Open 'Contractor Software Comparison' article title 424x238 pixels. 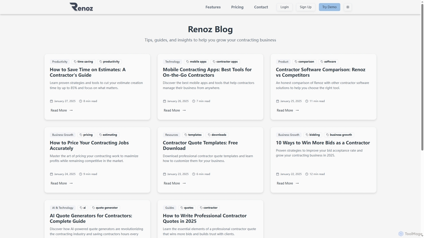point(321,72)
